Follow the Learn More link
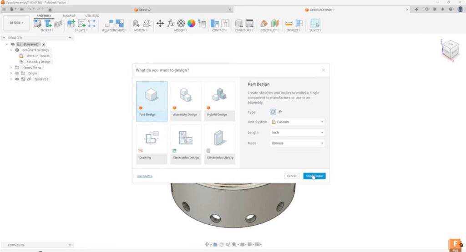 coord(144,176)
